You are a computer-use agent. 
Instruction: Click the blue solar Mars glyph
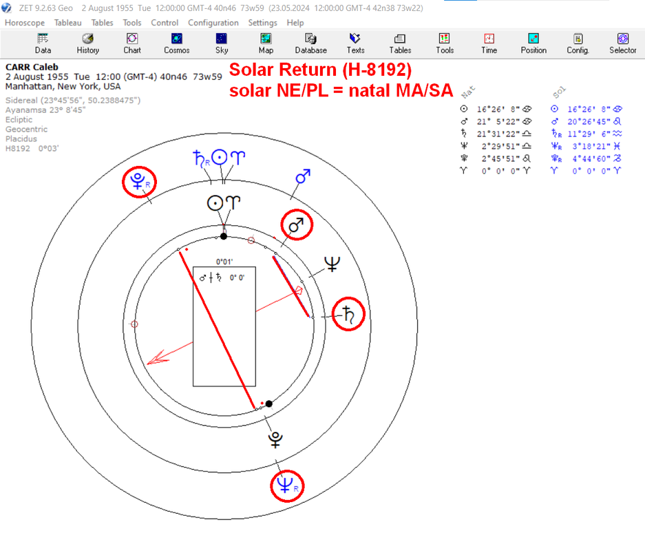point(303,176)
